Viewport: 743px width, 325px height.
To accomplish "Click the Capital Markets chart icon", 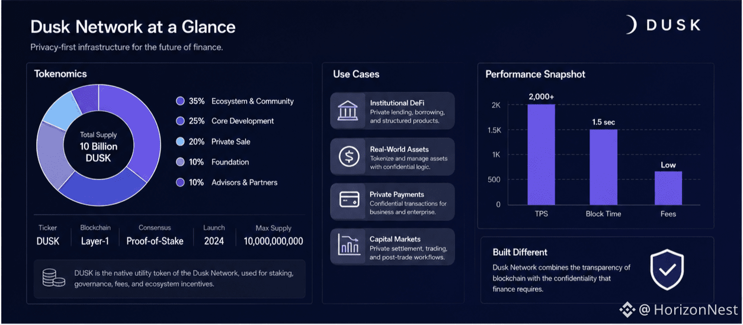I will click(x=349, y=244).
